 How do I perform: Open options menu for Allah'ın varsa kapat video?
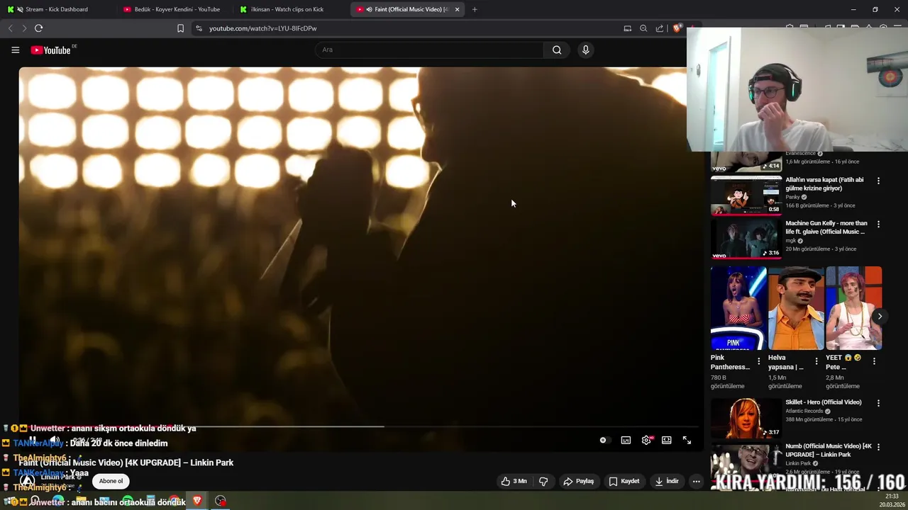point(878,181)
